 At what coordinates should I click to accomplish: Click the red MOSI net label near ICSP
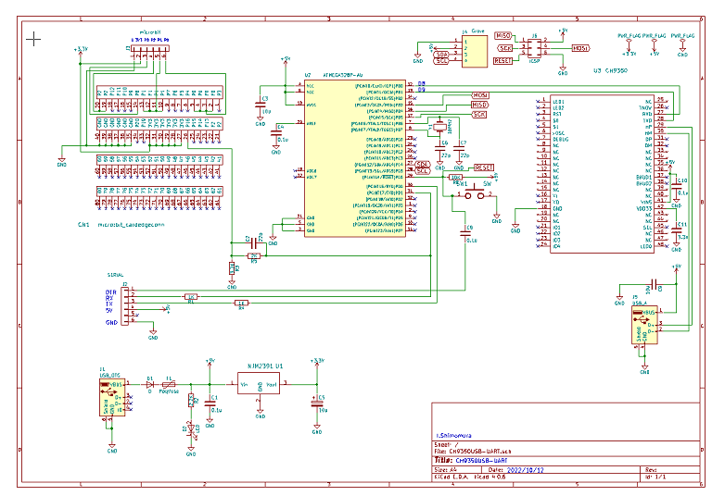coord(581,47)
